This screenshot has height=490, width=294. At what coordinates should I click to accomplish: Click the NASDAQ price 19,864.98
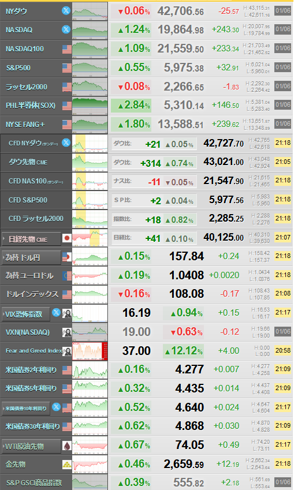[x=180, y=29]
